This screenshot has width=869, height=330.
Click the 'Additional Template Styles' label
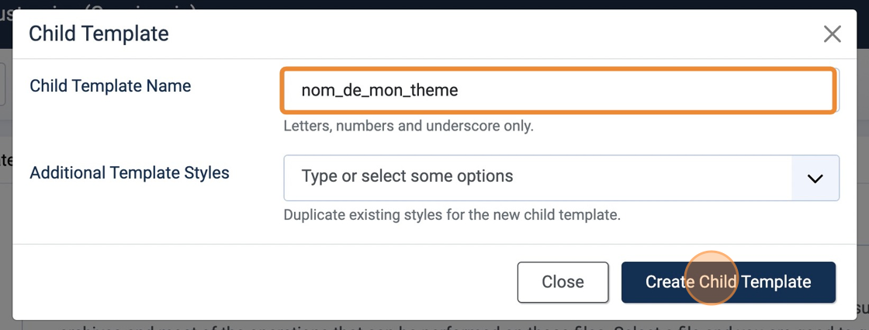click(130, 173)
